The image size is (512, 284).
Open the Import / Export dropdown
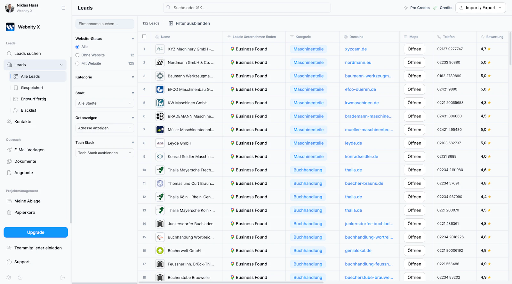[x=480, y=8]
